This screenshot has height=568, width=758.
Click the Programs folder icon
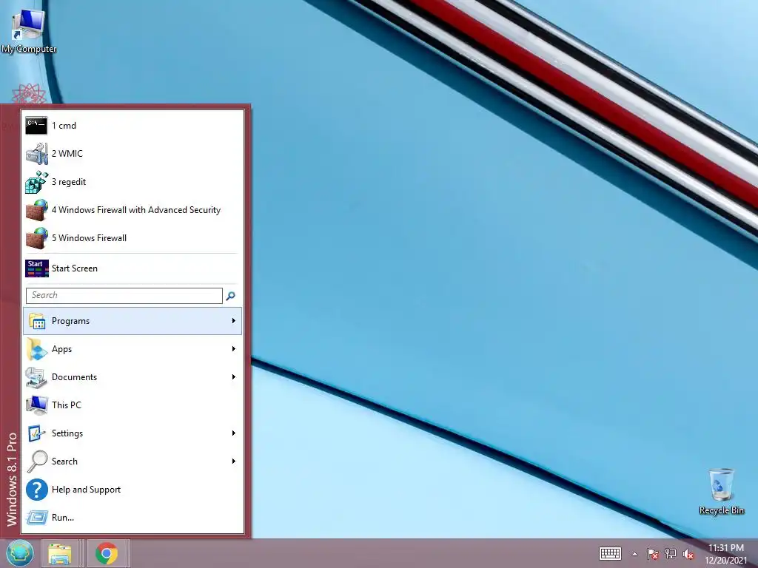(x=37, y=321)
